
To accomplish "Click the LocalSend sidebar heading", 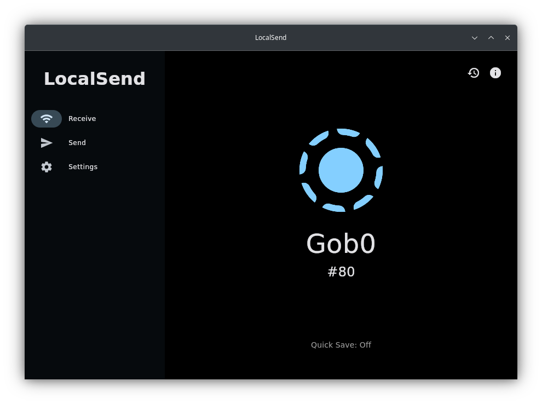I will 94,79.
